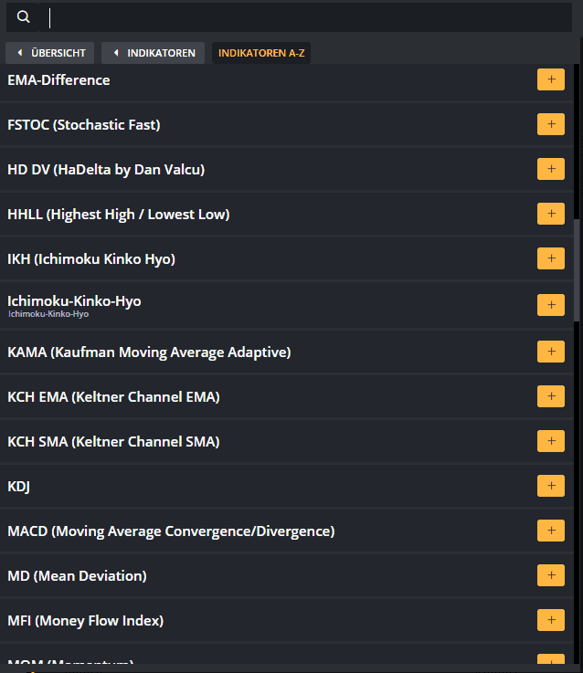Add KCH SMA Keltner Channel plus icon
The height and width of the screenshot is (673, 583).
click(x=551, y=440)
